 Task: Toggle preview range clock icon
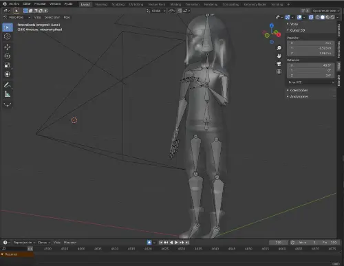pyautogui.click(x=292, y=243)
